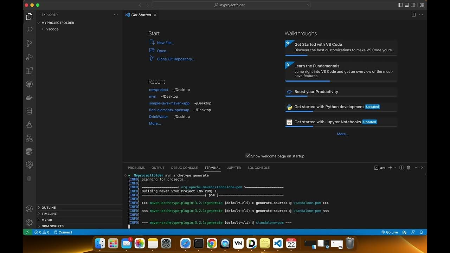
Task: Open recent project DrinkWater
Action: tap(159, 117)
